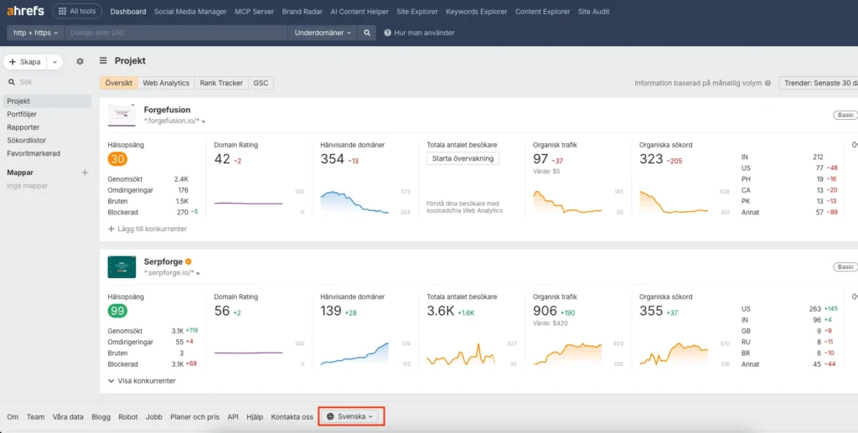Image resolution: width=858 pixels, height=433 pixels.
Task: Click the sidebar search magnifier icon
Action: point(12,82)
